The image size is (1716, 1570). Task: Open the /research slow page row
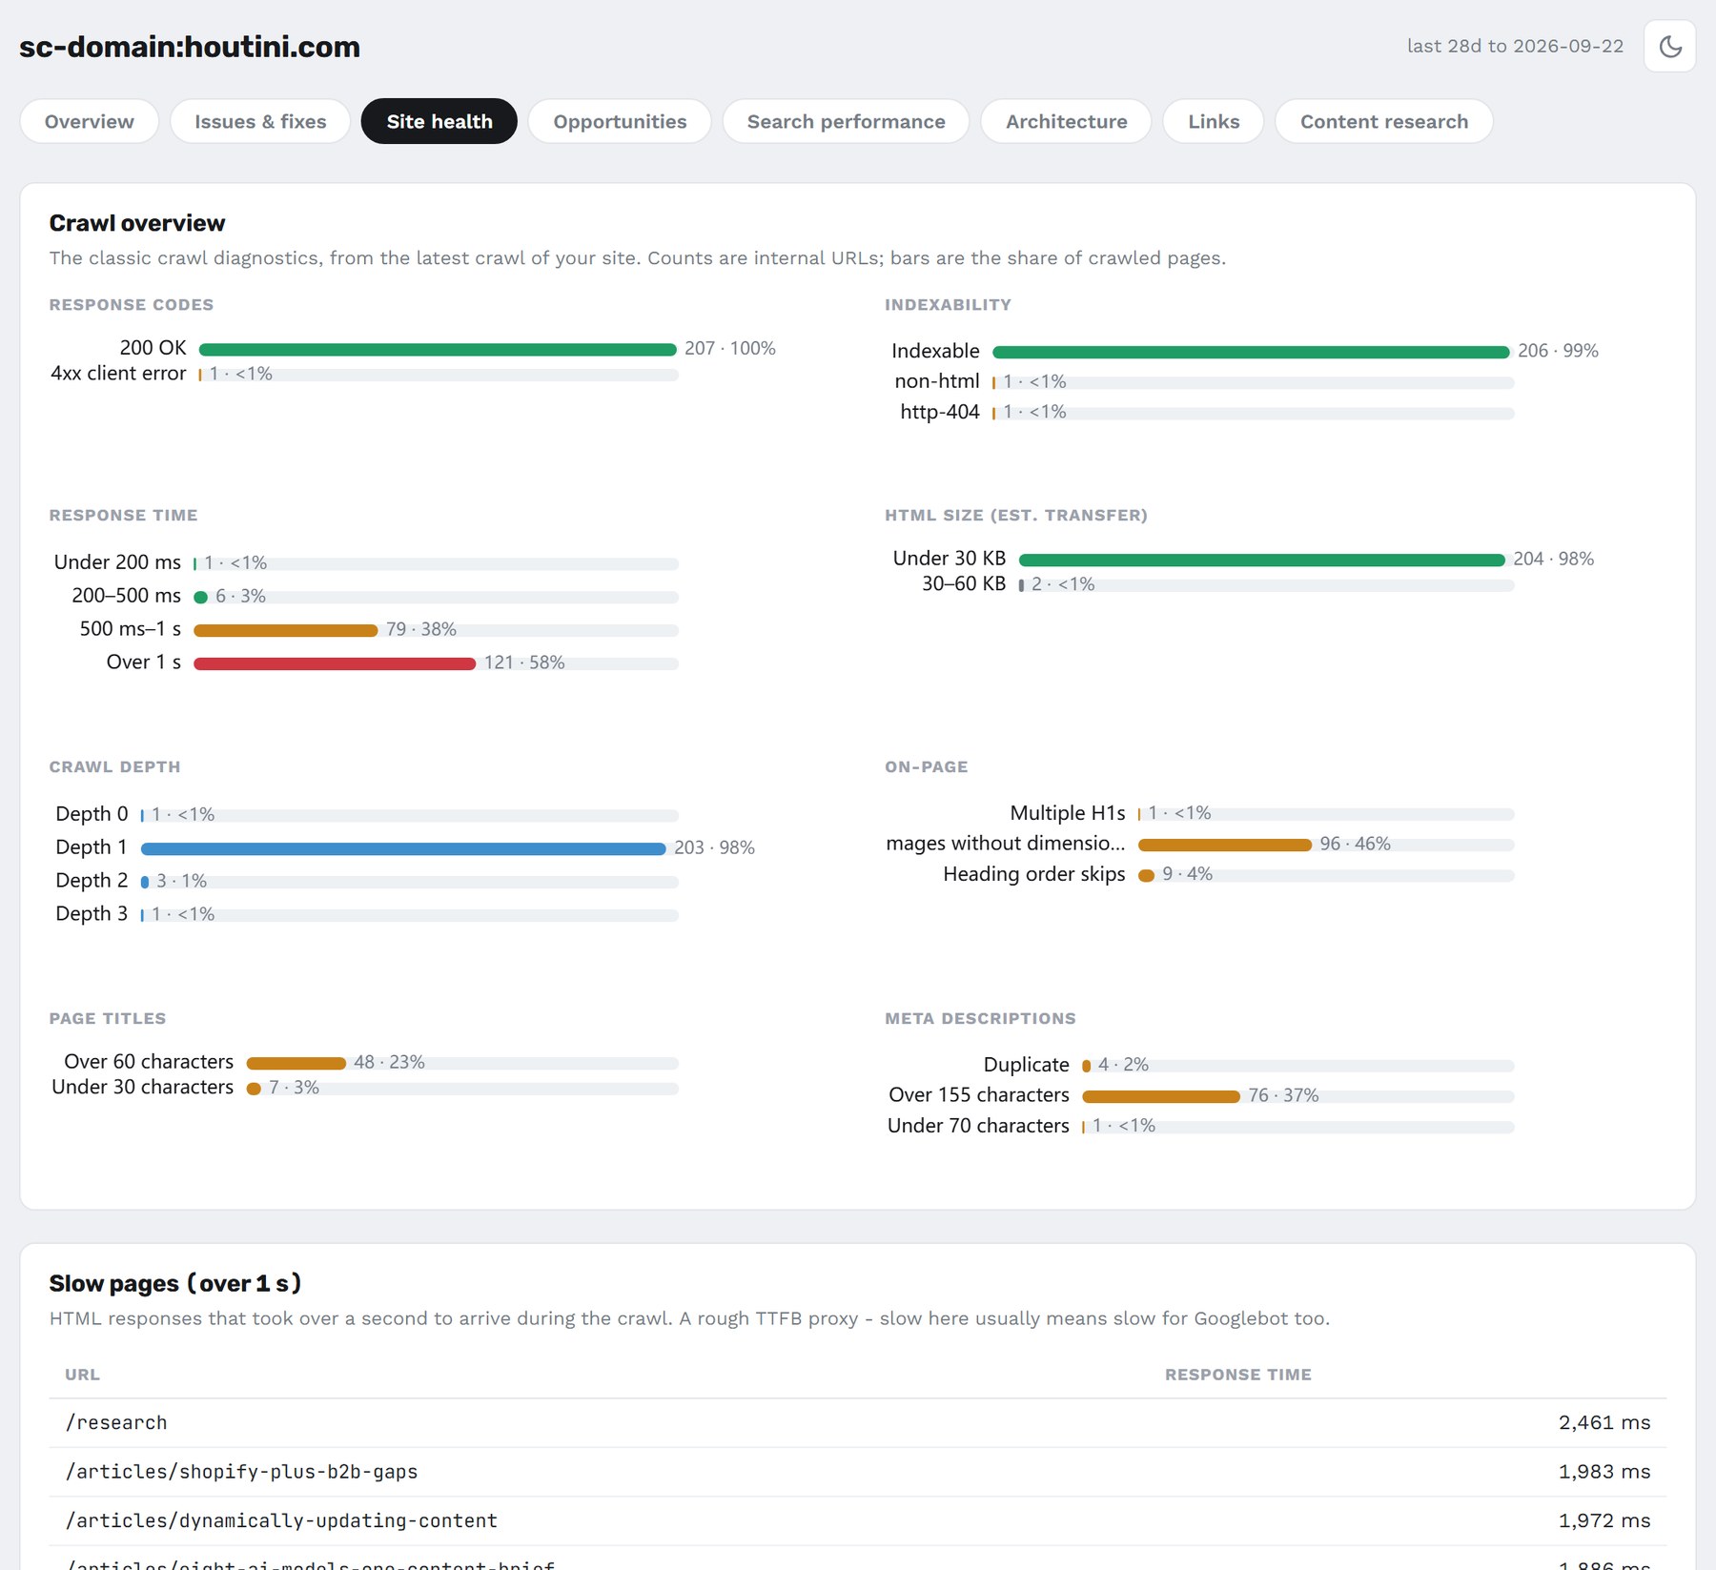tap(857, 1423)
